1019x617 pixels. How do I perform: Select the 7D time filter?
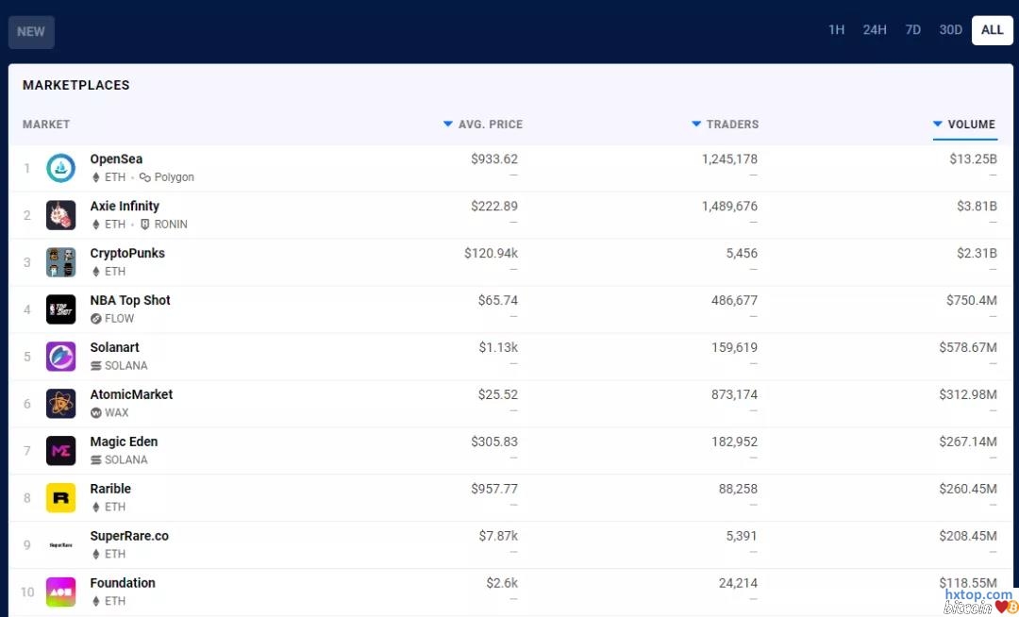(912, 30)
